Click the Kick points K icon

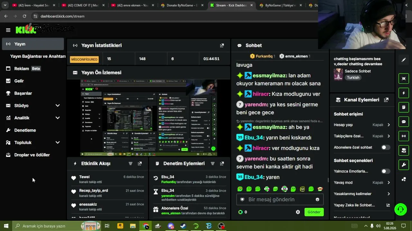(240, 212)
